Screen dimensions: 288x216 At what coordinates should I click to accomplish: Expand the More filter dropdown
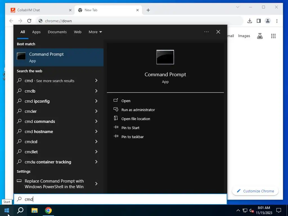95,32
